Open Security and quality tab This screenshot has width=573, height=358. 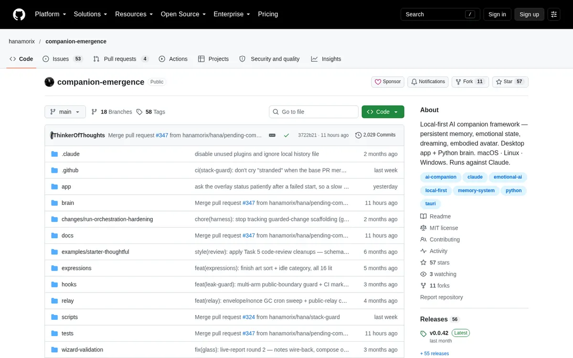click(x=269, y=59)
